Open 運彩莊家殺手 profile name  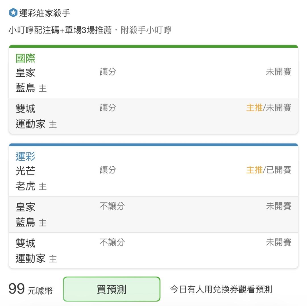click(x=45, y=13)
